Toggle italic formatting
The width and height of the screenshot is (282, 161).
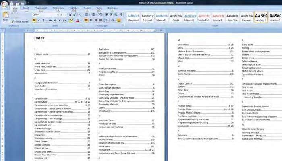[x=39, y=20]
